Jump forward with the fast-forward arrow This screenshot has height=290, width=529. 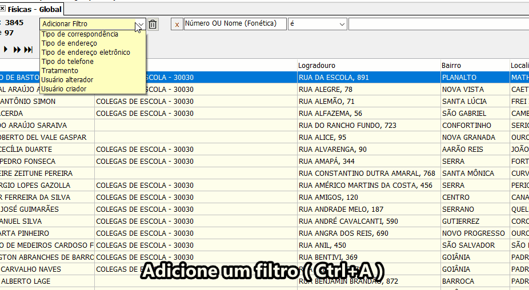click(17, 50)
